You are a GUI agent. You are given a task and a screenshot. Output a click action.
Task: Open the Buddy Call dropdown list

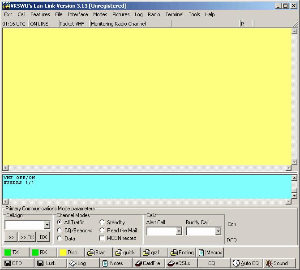point(218,231)
